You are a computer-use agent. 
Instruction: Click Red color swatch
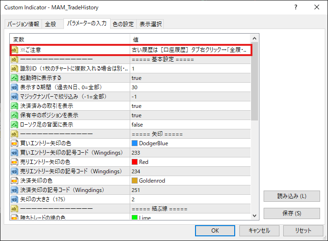pos(134,162)
